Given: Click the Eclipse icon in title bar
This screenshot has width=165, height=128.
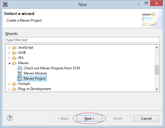Looking at the screenshot, I should click(x=5, y=4).
